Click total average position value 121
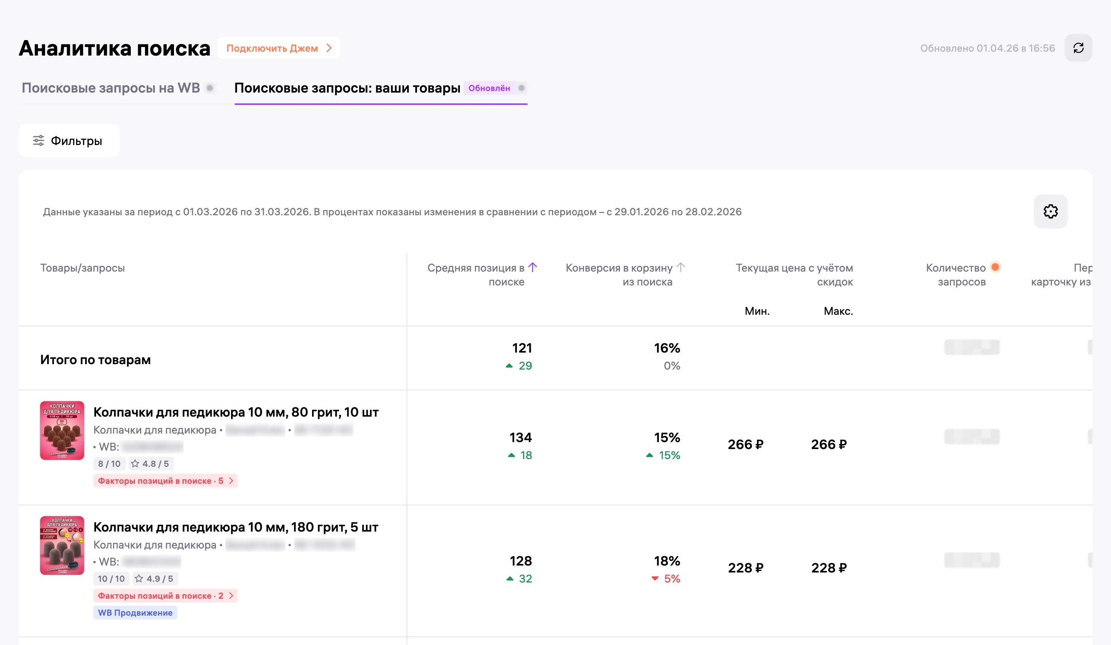The width and height of the screenshot is (1111, 645). tap(522, 348)
